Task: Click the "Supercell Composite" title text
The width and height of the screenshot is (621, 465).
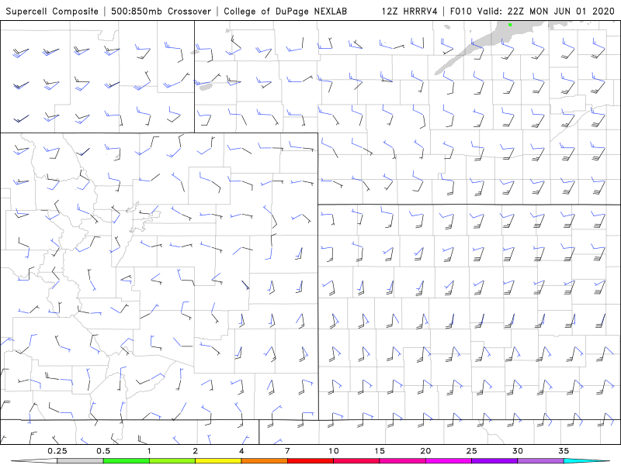Action: [x=52, y=11]
